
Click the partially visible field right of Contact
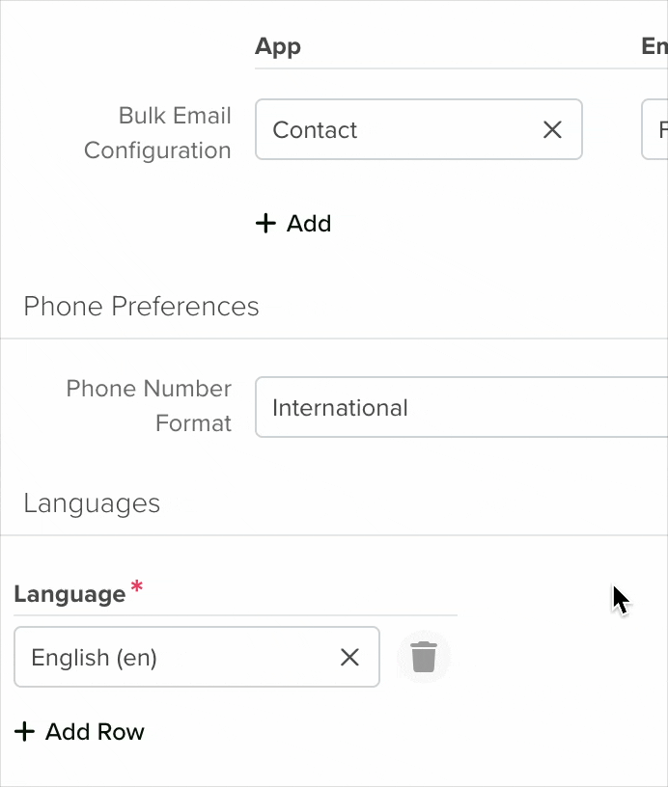pos(654,129)
